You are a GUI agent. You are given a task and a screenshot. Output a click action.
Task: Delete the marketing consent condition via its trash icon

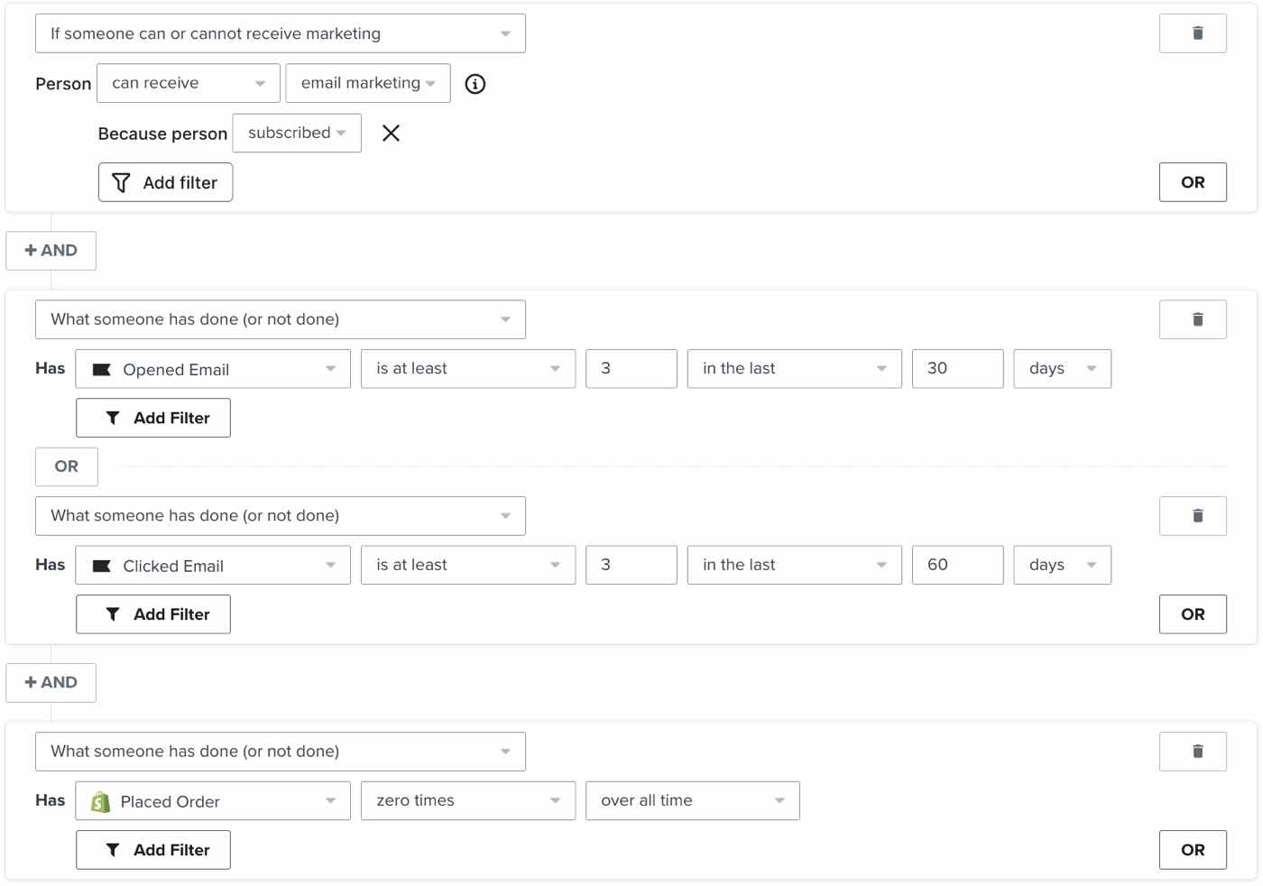point(1193,33)
